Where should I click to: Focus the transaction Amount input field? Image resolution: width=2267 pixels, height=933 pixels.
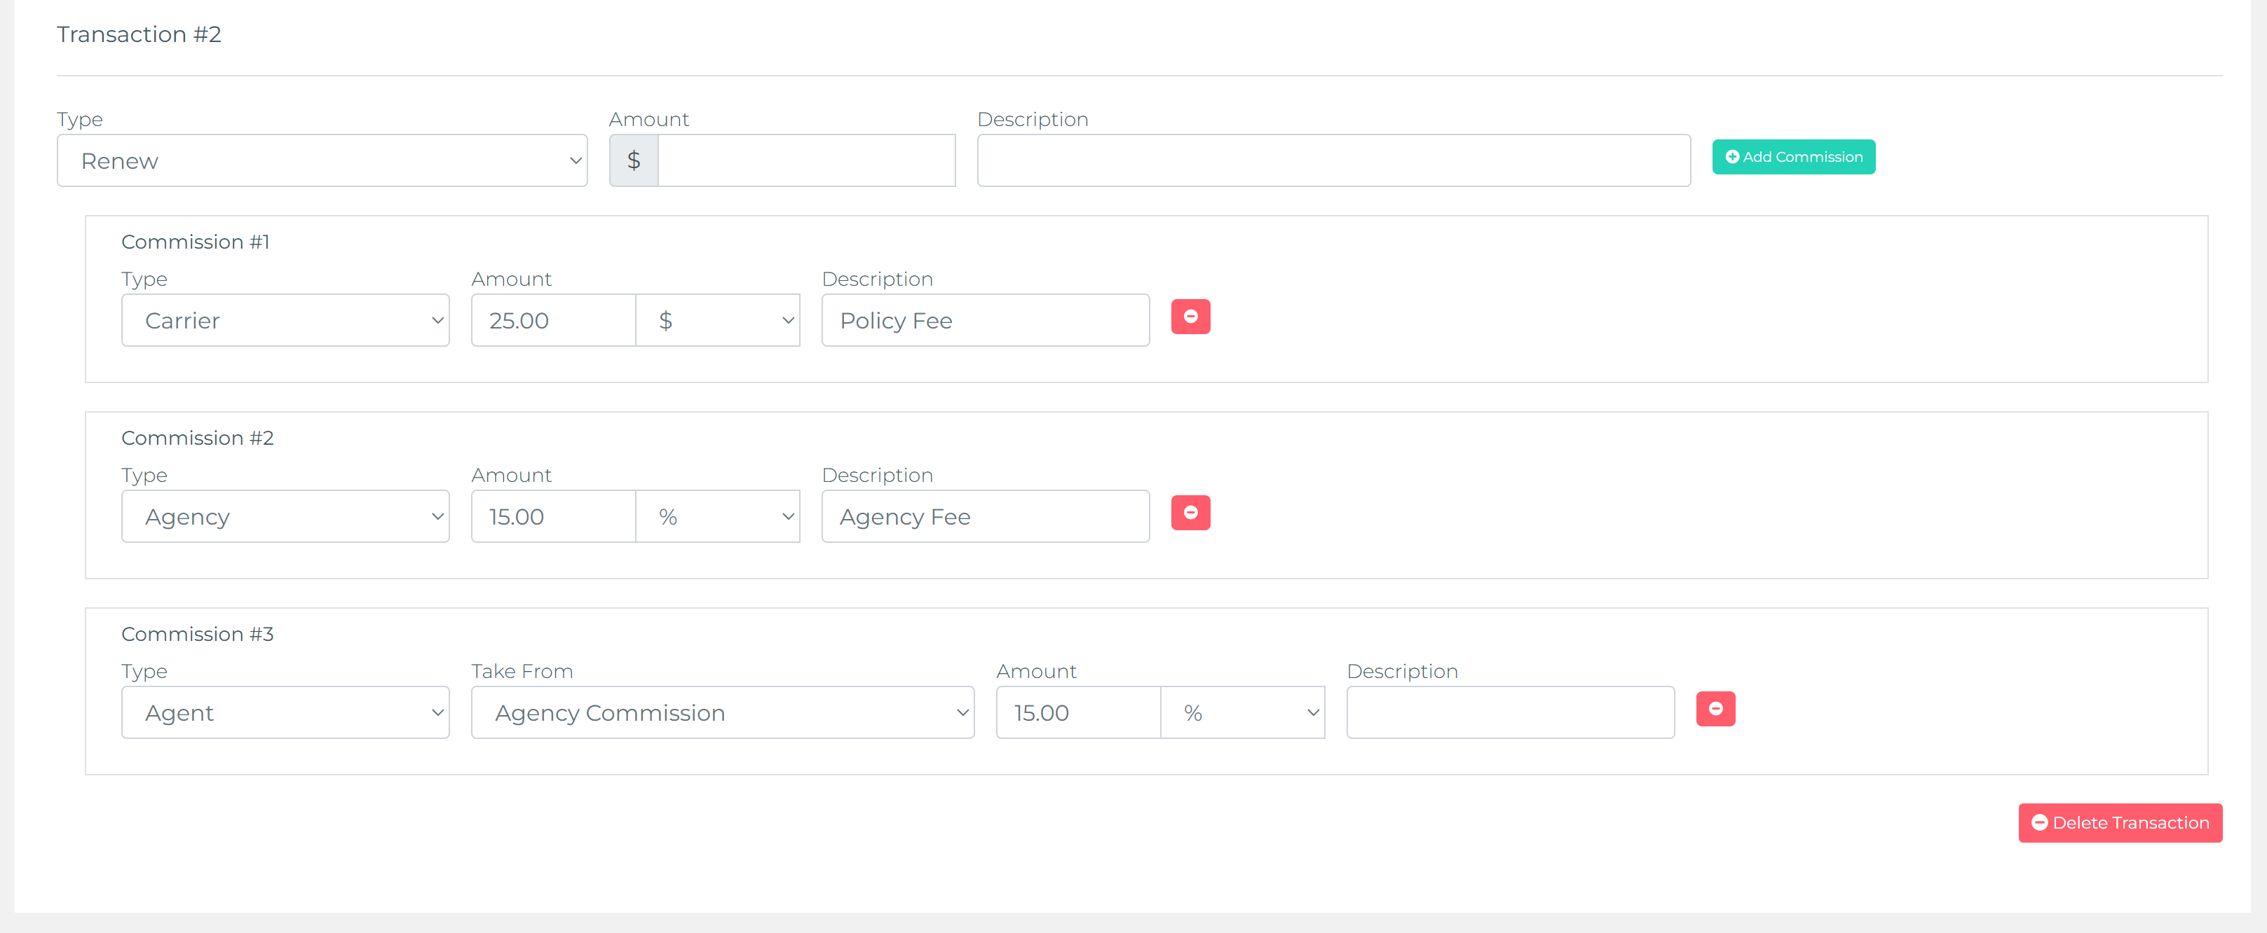coord(805,161)
